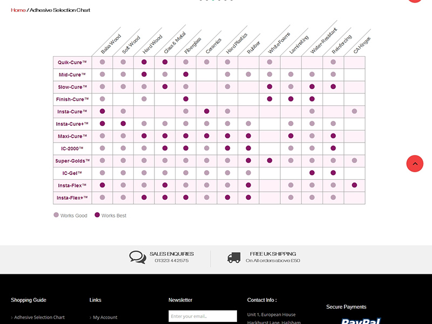Click the Newsletter footer heading
The image size is (432, 324).
180,300
